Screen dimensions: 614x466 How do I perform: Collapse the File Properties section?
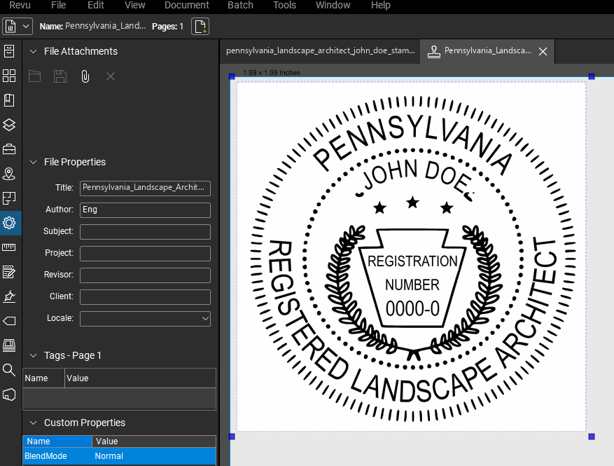(34, 162)
